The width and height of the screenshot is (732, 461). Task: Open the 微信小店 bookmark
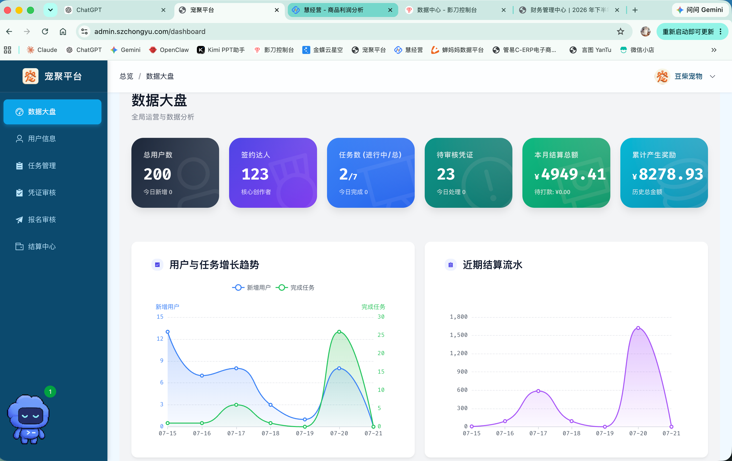pyautogui.click(x=637, y=50)
